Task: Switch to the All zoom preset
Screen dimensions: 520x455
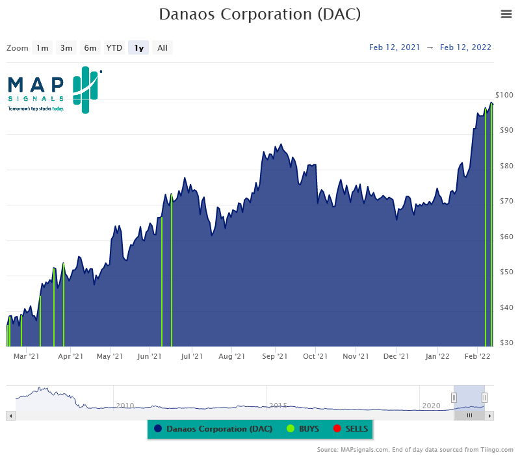Action: (x=162, y=47)
